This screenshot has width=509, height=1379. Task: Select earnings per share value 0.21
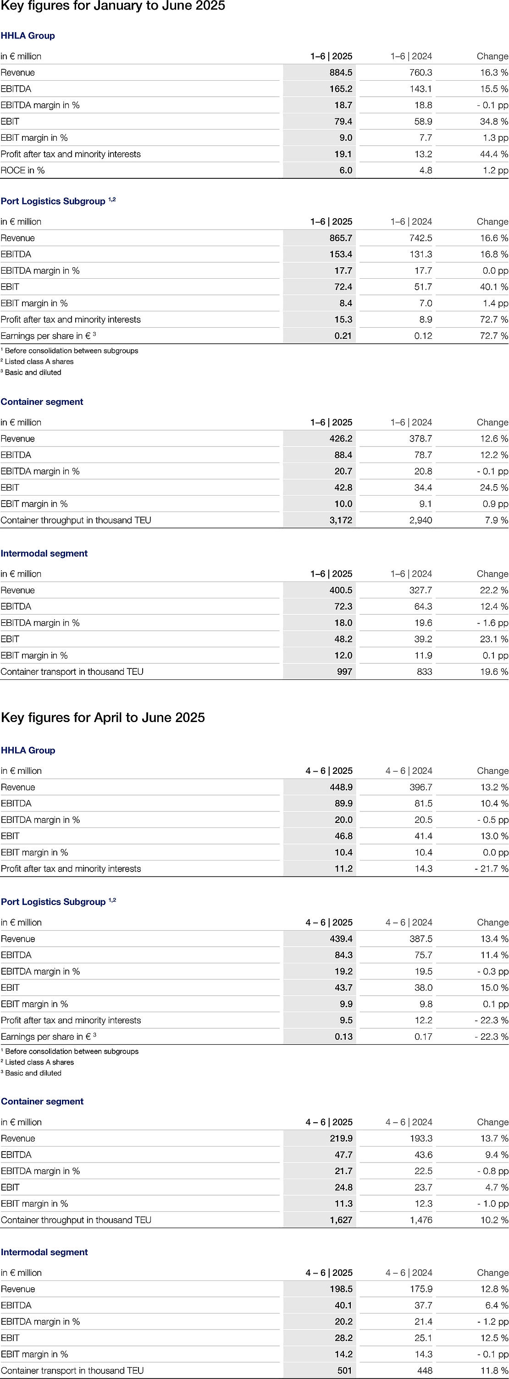tap(343, 336)
